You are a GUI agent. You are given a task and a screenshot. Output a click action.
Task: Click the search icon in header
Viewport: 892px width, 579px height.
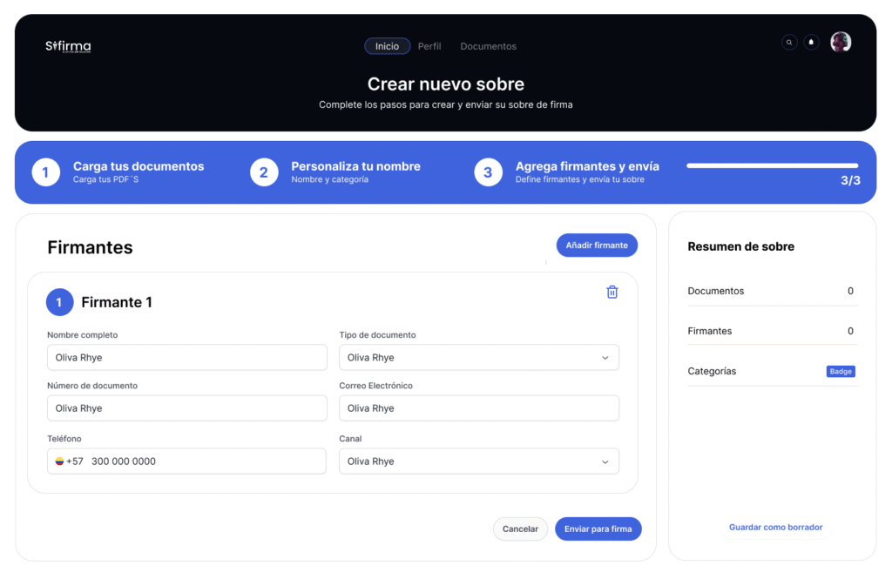[789, 42]
